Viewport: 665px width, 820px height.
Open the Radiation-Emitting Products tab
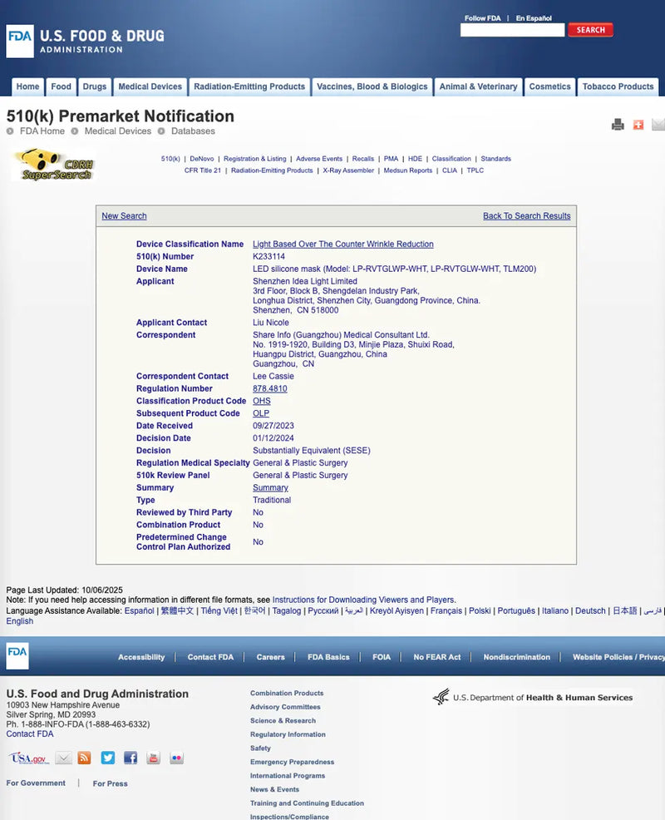(x=249, y=86)
